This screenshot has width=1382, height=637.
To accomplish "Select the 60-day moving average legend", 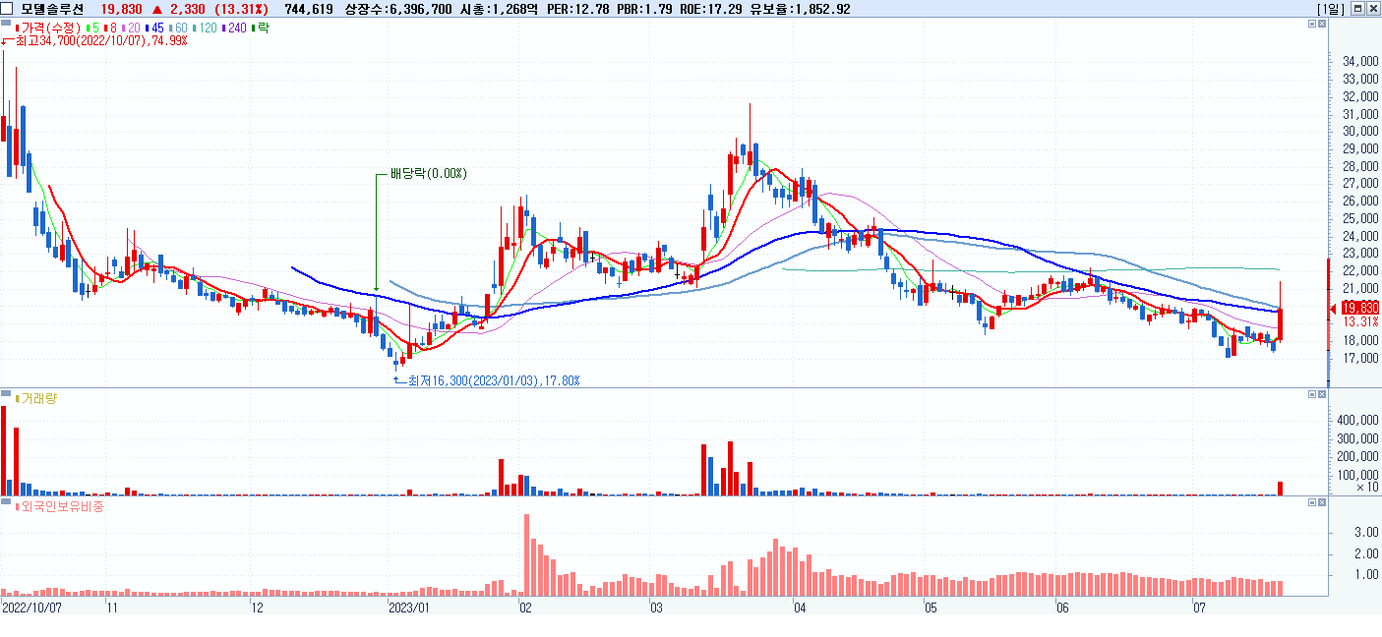I will [179, 28].
